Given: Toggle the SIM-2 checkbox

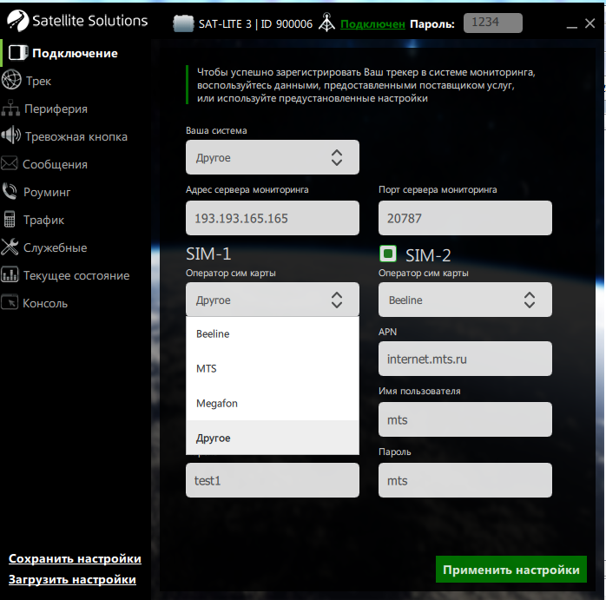Looking at the screenshot, I should pos(389,254).
